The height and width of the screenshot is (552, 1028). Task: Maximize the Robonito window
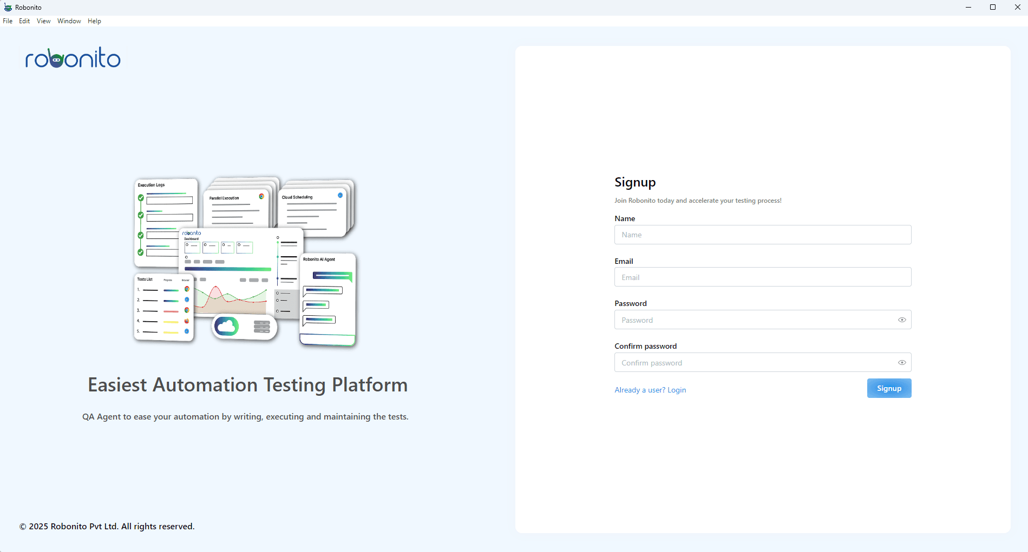[x=993, y=8]
